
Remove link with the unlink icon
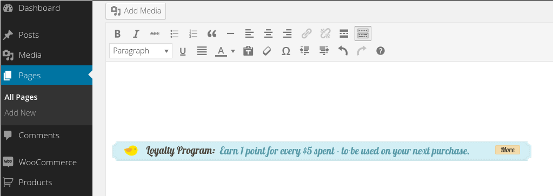pos(325,34)
